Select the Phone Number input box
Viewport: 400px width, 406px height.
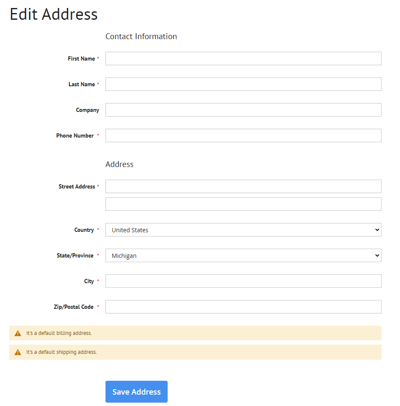(243, 135)
